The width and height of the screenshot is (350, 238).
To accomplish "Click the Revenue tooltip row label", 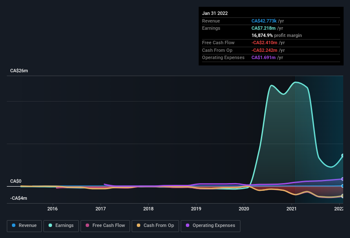I will (211, 21).
